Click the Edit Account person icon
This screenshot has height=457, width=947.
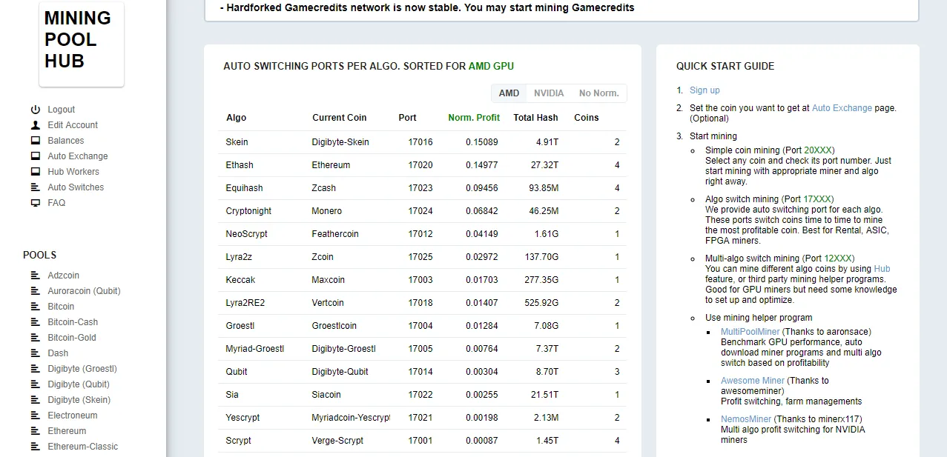pyautogui.click(x=36, y=125)
